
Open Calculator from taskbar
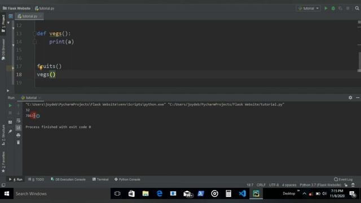pos(228,193)
